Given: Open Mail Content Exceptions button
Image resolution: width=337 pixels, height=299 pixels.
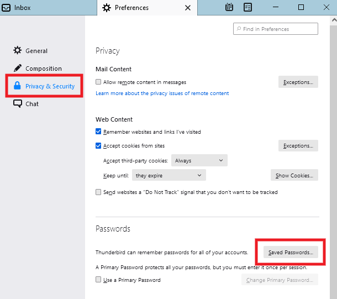Looking at the screenshot, I should click(x=298, y=82).
